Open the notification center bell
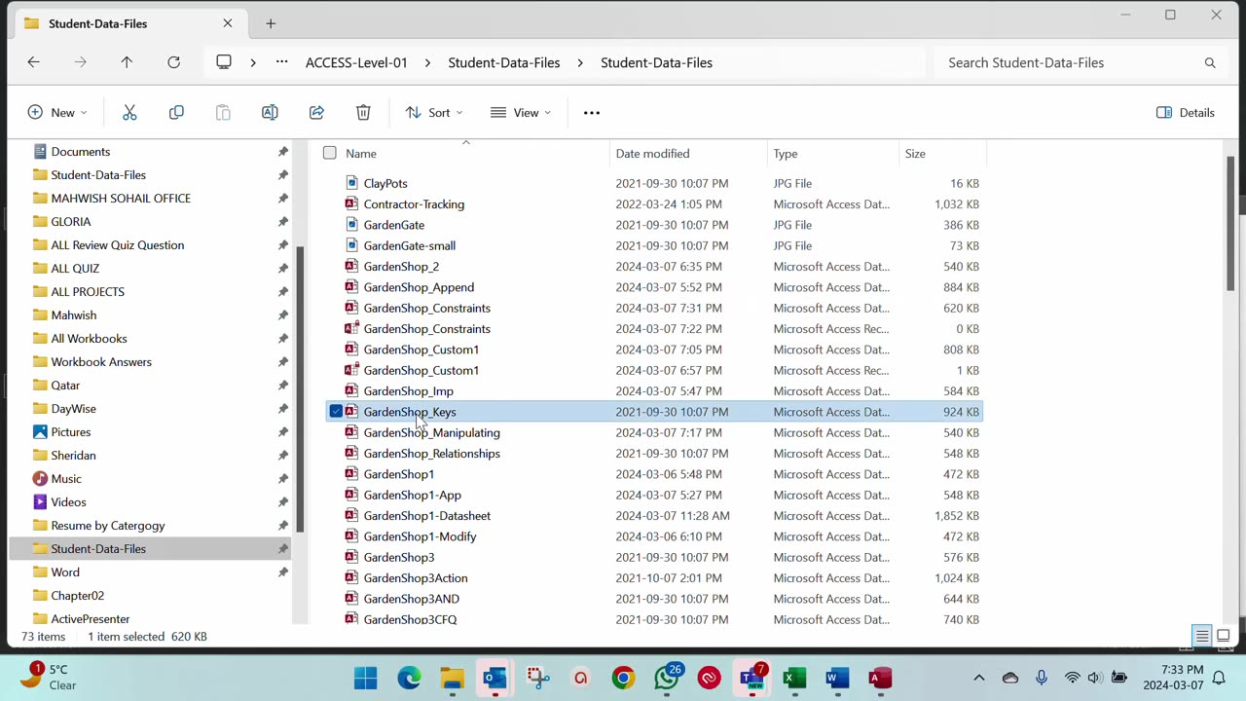The image size is (1246, 701). click(1218, 678)
